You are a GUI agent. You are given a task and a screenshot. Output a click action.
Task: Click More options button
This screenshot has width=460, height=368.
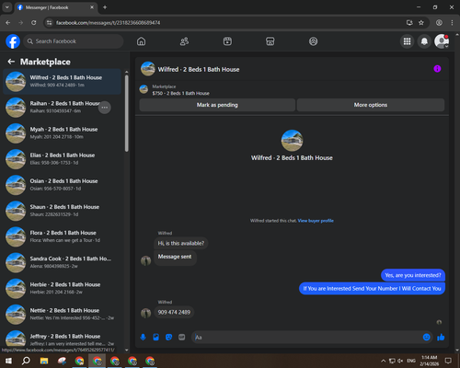371,105
